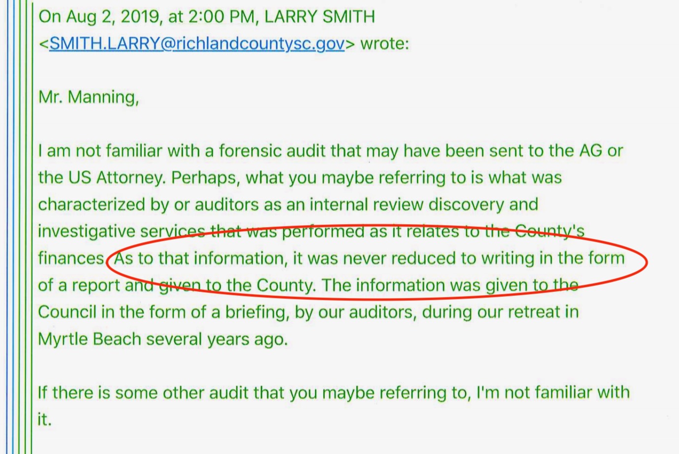
Task: Click the word "wrote:" after the address
Action: click(384, 44)
